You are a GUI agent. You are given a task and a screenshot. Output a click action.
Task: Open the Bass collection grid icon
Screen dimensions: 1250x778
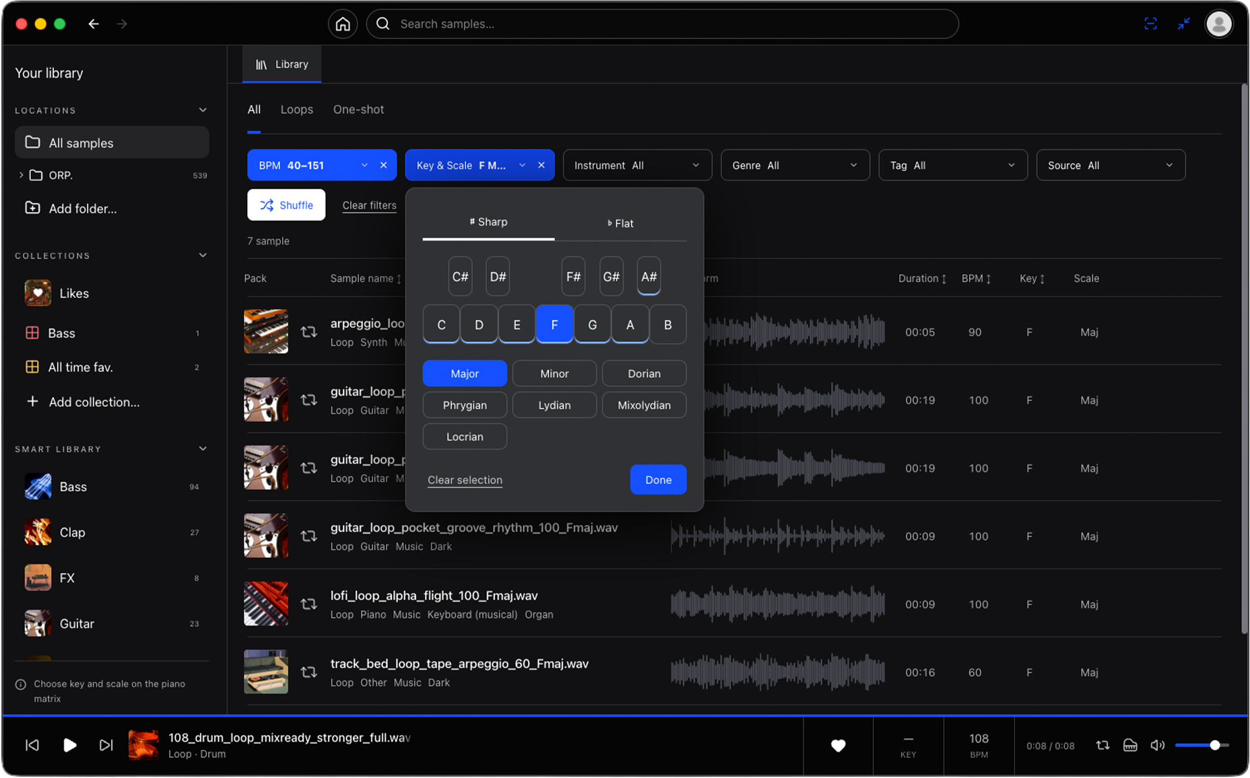pos(32,333)
